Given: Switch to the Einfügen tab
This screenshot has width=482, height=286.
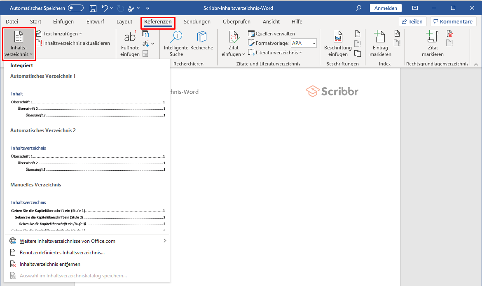Looking at the screenshot, I should coord(63,21).
